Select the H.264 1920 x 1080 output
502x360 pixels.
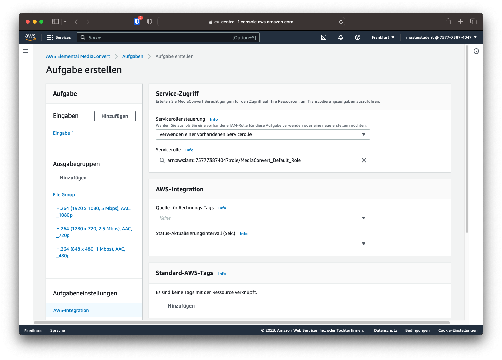(x=94, y=212)
